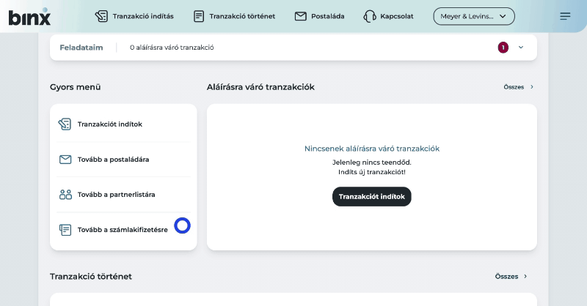The width and height of the screenshot is (587, 306).
Task: Click the envelope icon beside Tovább a postaládára
Action: (x=65, y=160)
